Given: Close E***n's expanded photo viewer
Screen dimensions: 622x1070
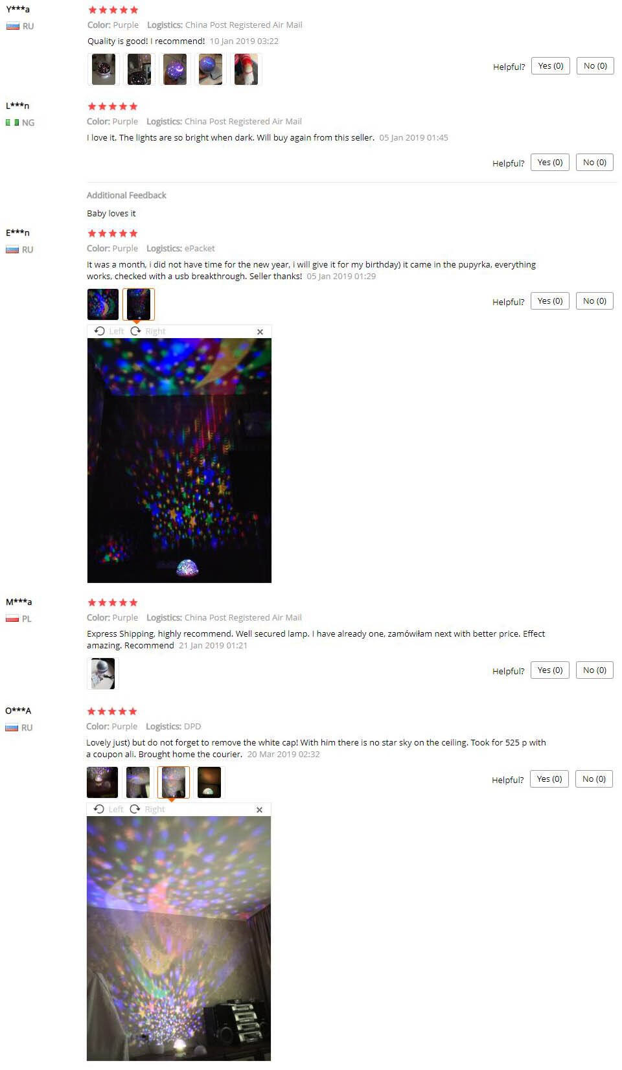Looking at the screenshot, I should click(260, 332).
